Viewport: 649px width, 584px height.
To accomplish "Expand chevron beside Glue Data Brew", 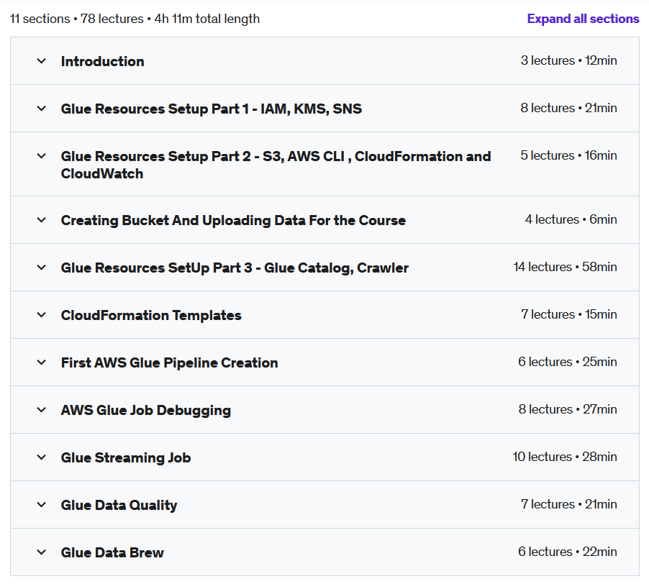I will pyautogui.click(x=42, y=552).
